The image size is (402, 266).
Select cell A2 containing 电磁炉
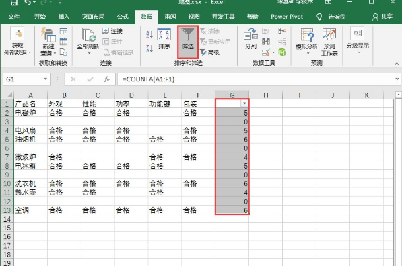tap(30, 113)
